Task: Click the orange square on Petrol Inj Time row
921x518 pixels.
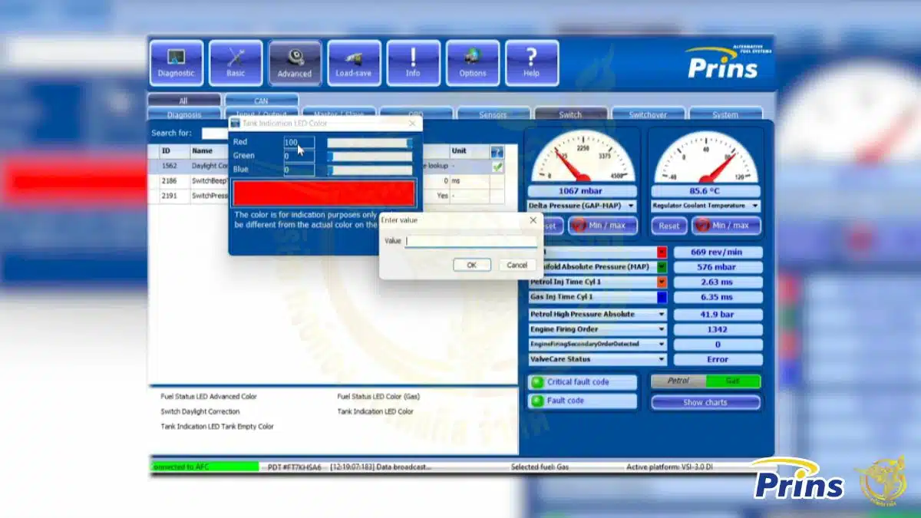Action: coord(662,282)
